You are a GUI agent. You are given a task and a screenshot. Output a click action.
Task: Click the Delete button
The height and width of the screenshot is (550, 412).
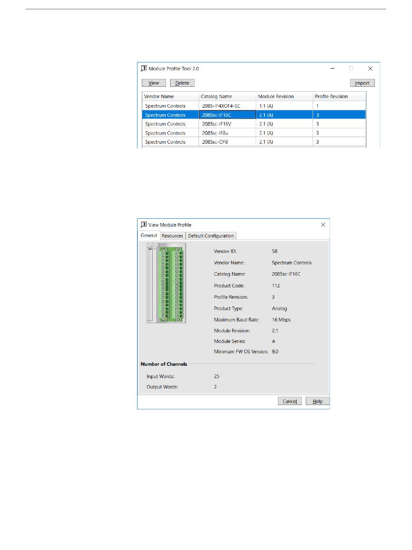(x=182, y=83)
